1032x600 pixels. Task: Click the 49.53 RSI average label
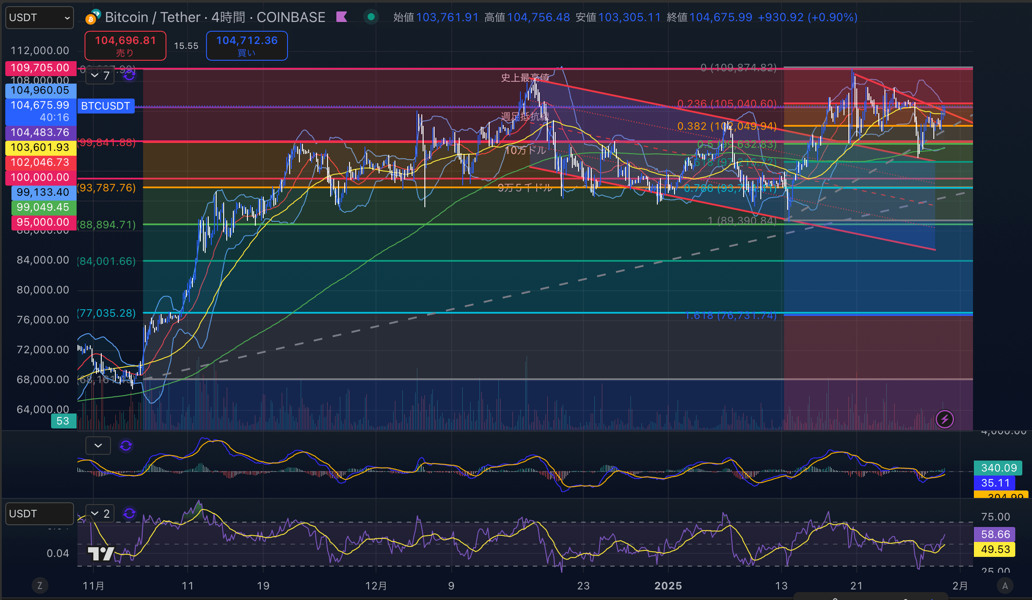coord(995,549)
